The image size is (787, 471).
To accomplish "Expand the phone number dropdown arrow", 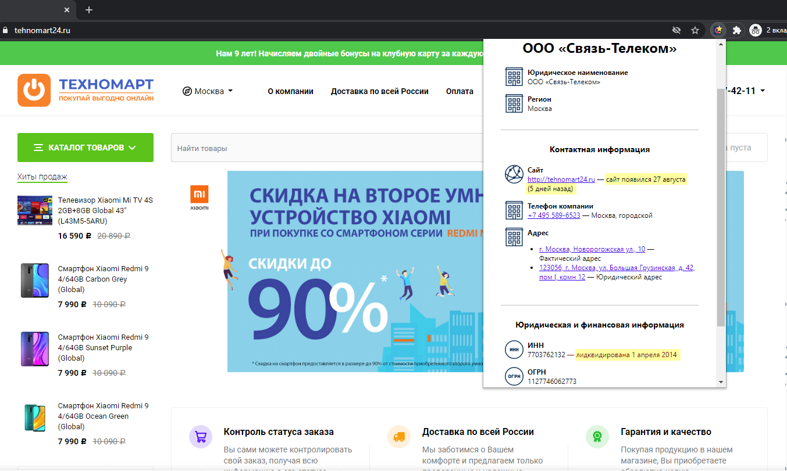I will (763, 91).
